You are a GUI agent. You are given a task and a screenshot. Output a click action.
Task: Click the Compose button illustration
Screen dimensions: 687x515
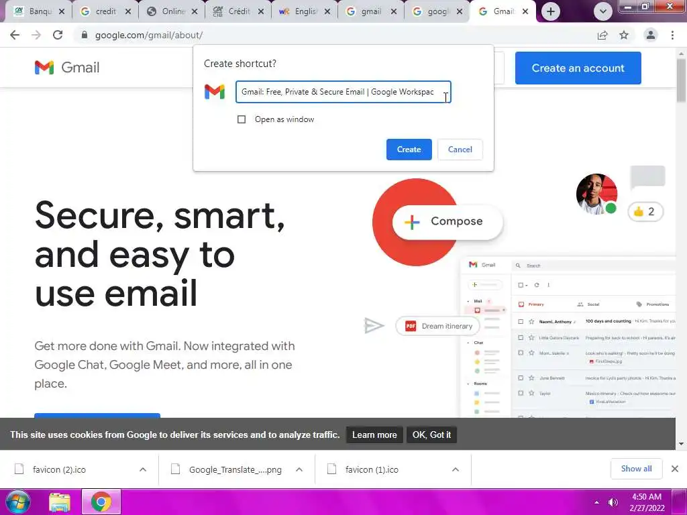pyautogui.click(x=447, y=221)
